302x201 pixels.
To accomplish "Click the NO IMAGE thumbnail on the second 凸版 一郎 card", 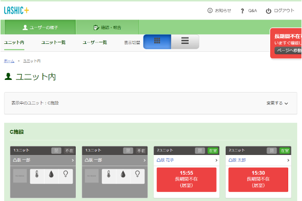I will (x=92, y=176).
